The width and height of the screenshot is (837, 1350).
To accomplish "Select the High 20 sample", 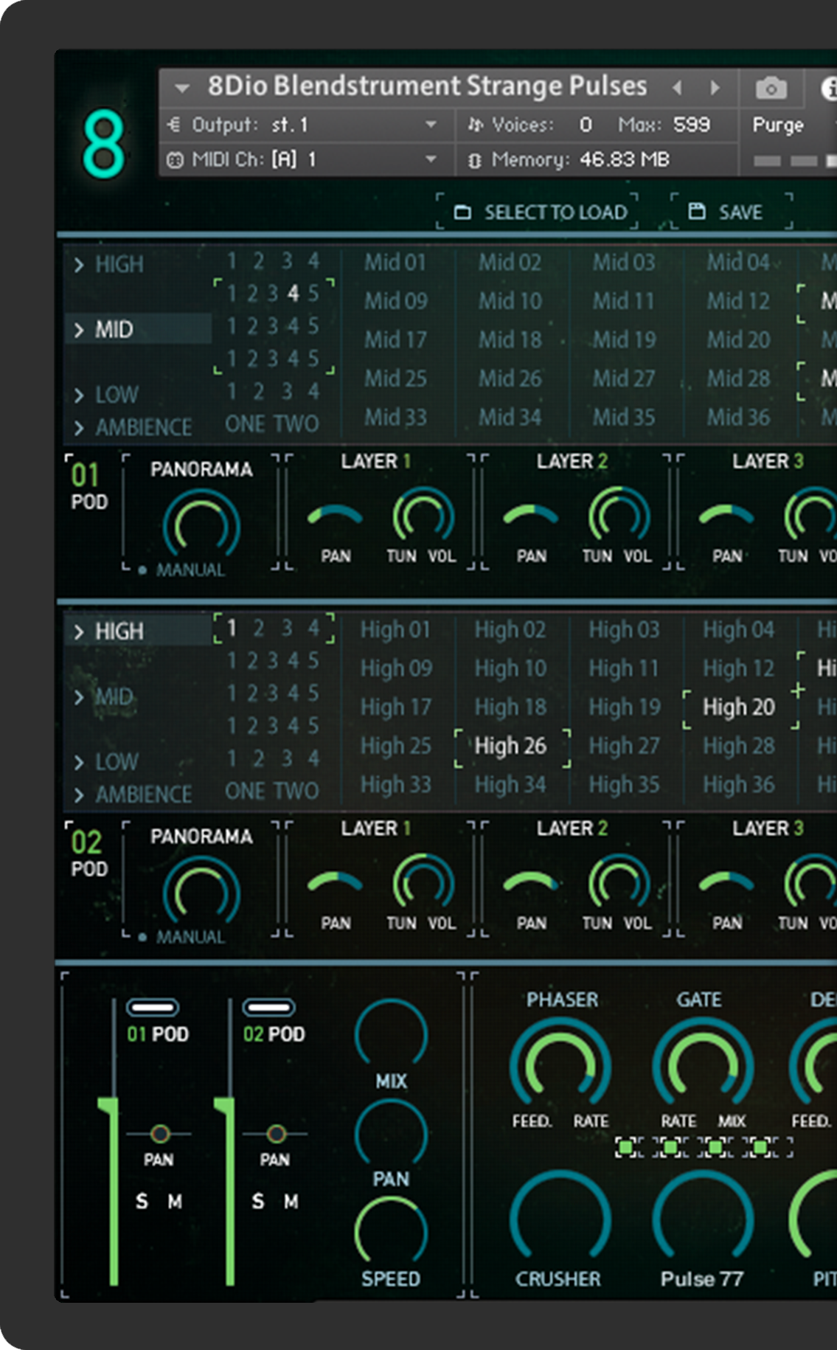I will click(x=739, y=707).
